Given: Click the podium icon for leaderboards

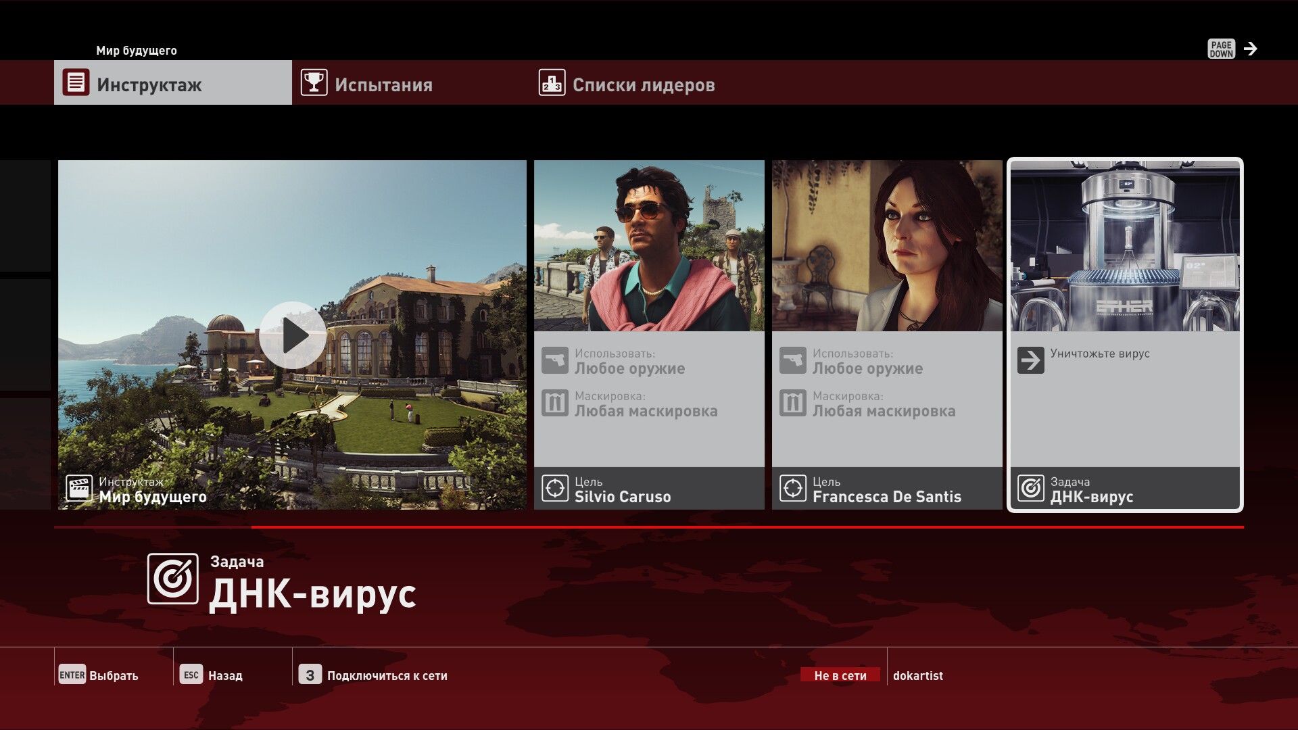Looking at the screenshot, I should click(552, 82).
